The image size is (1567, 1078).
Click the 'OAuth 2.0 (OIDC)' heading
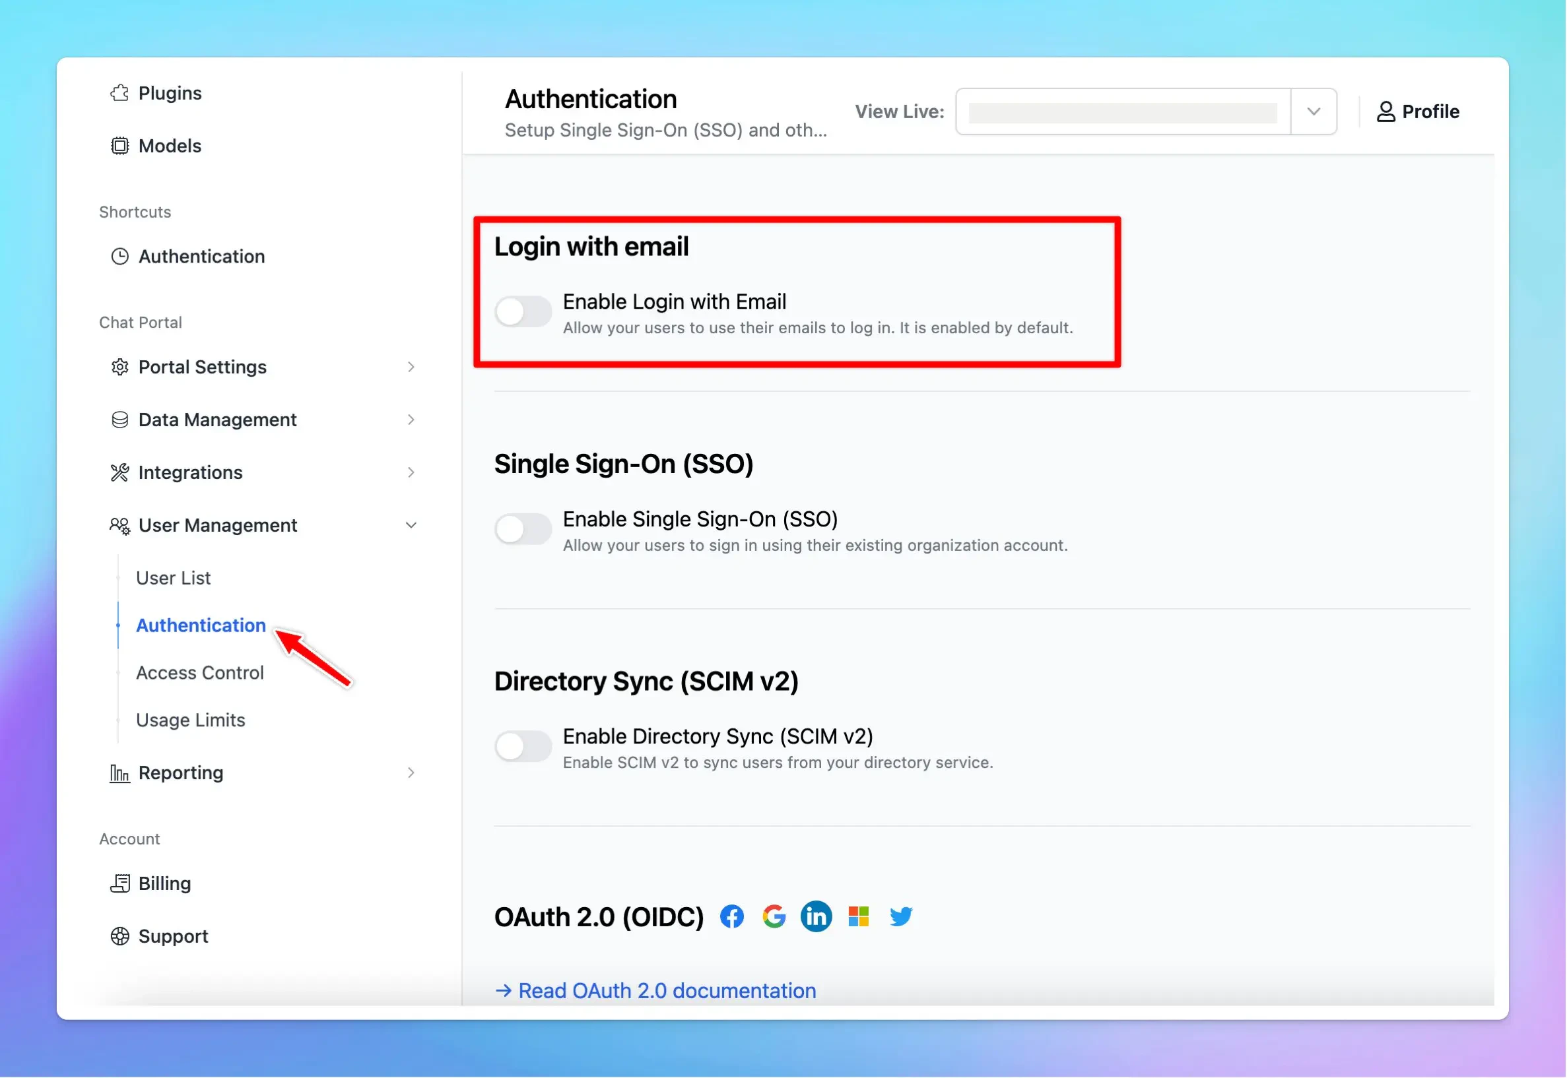click(599, 917)
